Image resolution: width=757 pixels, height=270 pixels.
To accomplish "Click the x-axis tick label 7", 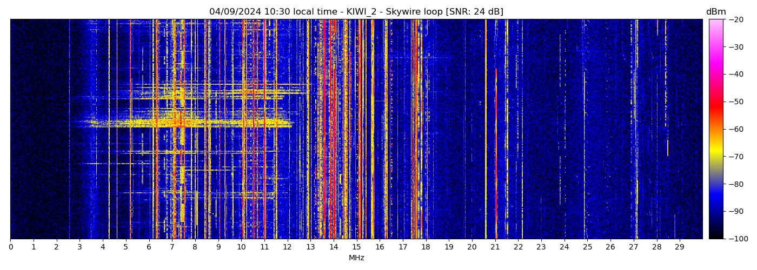I will click(x=172, y=247).
